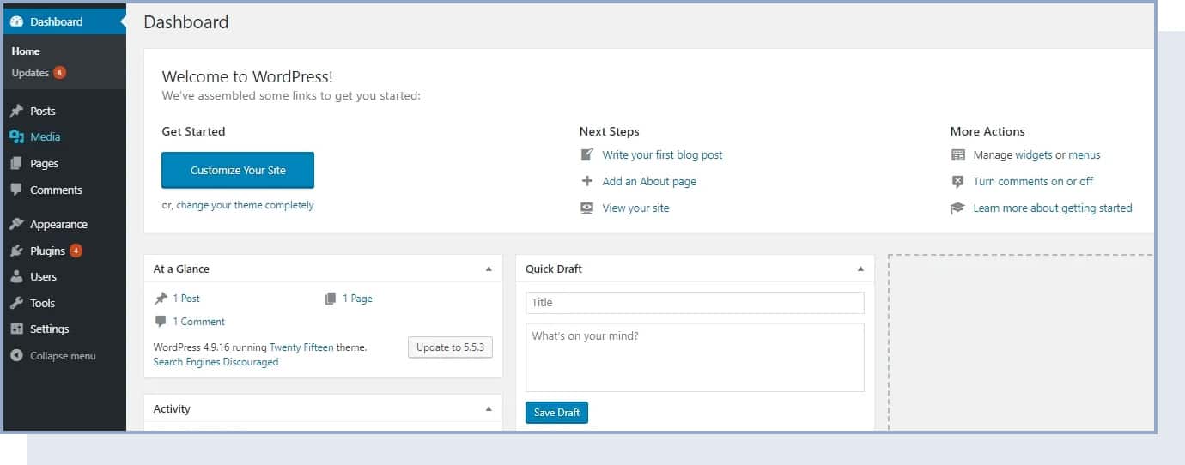Click the Appearance paintbrush icon
1185x465 pixels.
[16, 224]
